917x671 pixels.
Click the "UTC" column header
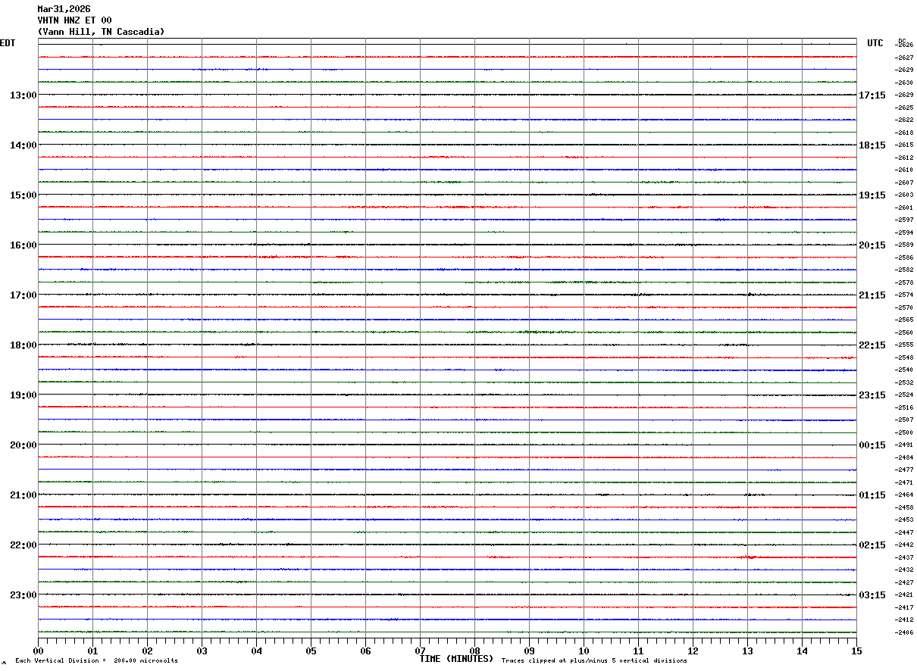coord(875,43)
